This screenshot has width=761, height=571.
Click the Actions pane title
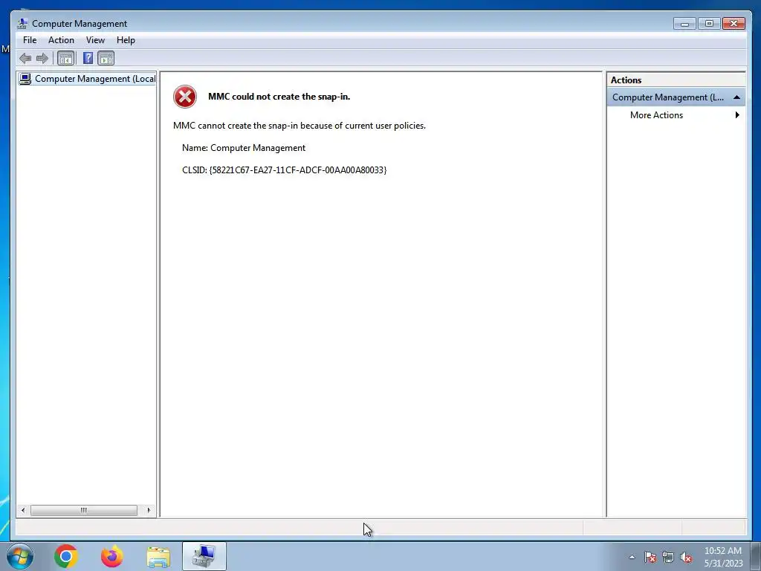coord(626,80)
